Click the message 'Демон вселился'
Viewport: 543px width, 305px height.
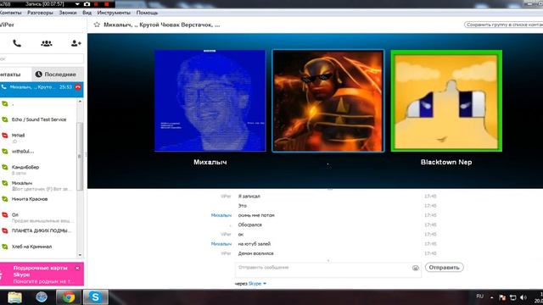point(255,253)
